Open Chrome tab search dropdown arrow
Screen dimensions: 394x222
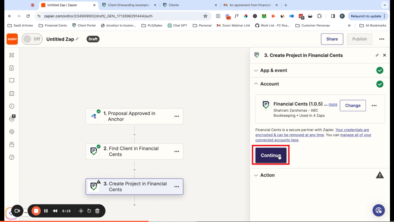coord(384,5)
